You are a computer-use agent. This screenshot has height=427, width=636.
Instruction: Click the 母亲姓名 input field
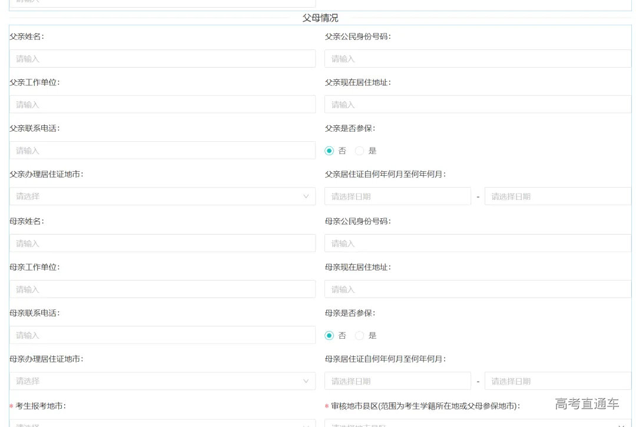(x=162, y=243)
